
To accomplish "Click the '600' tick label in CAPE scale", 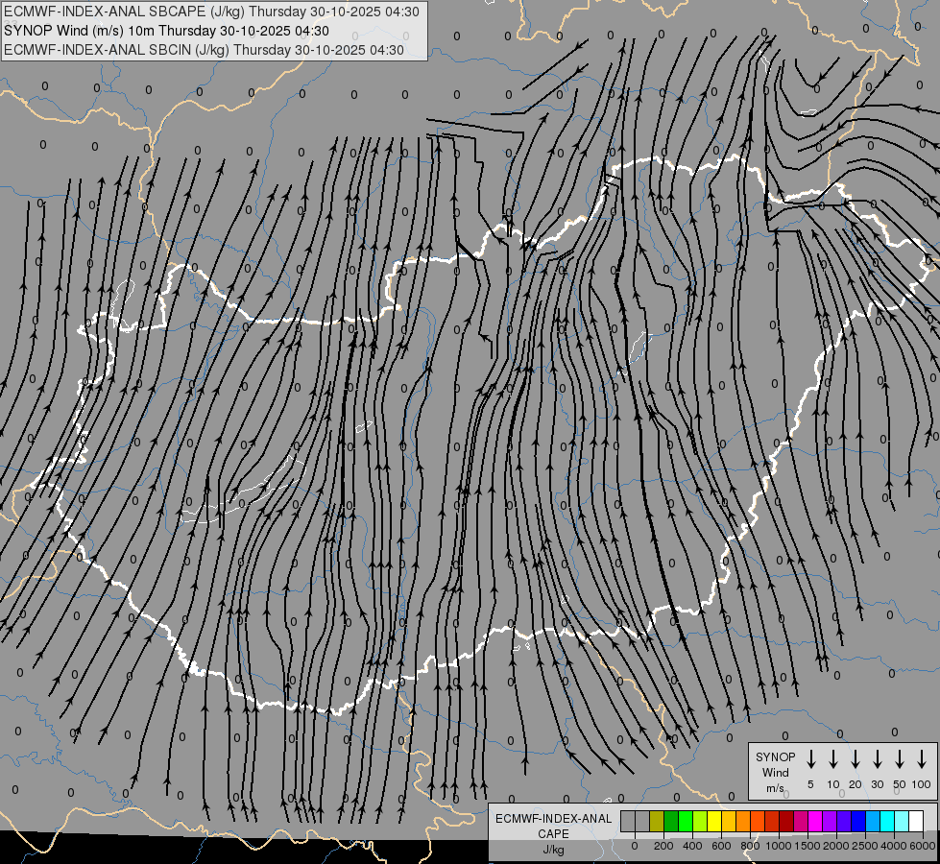I will point(721,846).
